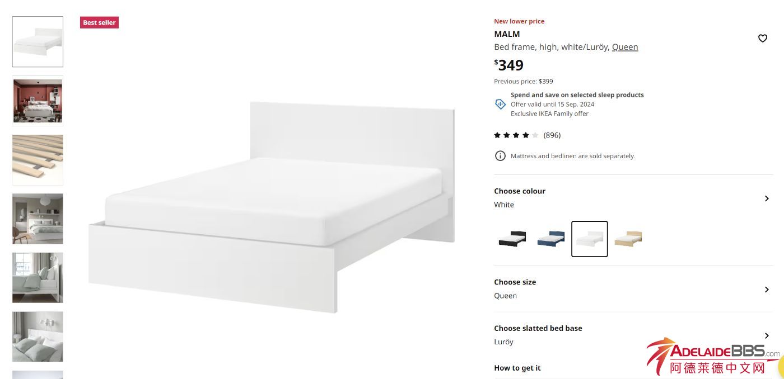The image size is (784, 379).
Task: Click the Best seller badge
Action: coord(99,22)
